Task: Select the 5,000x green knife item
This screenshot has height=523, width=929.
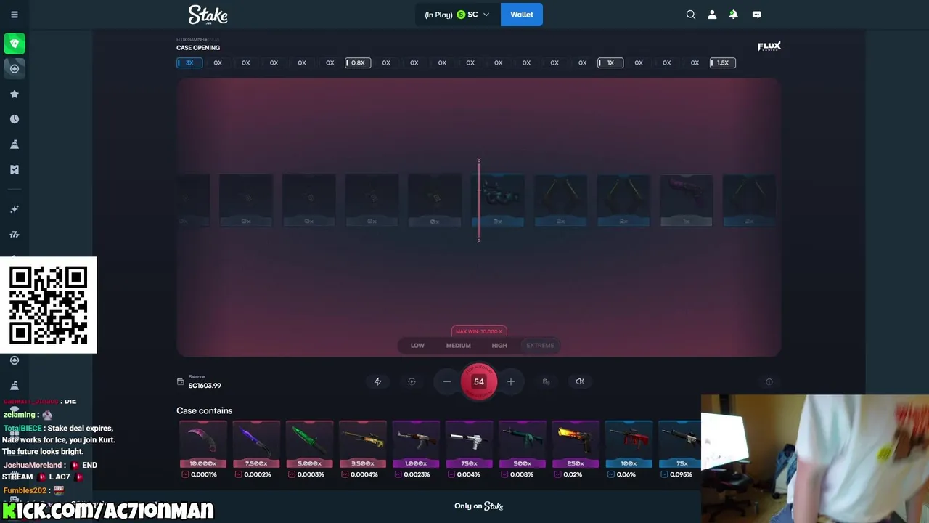Action: [x=309, y=445]
